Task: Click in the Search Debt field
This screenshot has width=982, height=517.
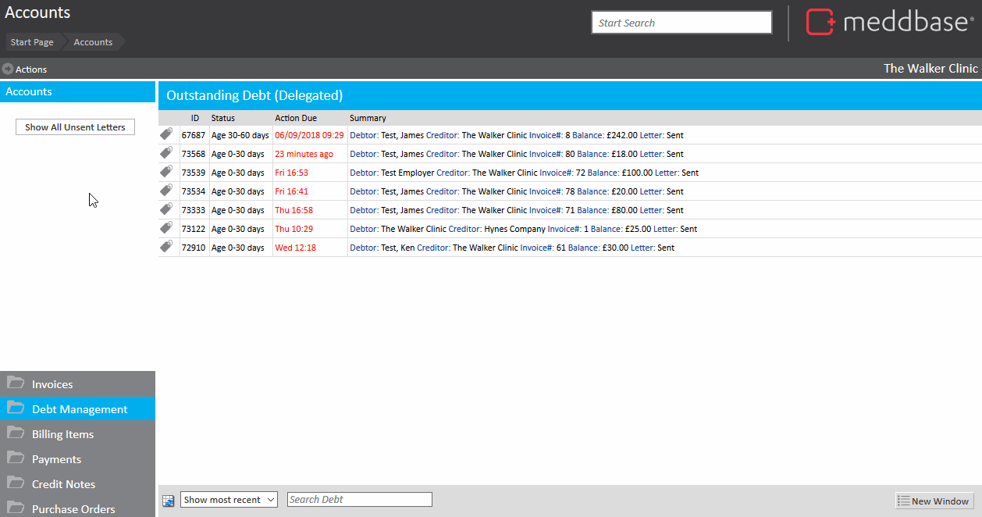Action: click(359, 500)
